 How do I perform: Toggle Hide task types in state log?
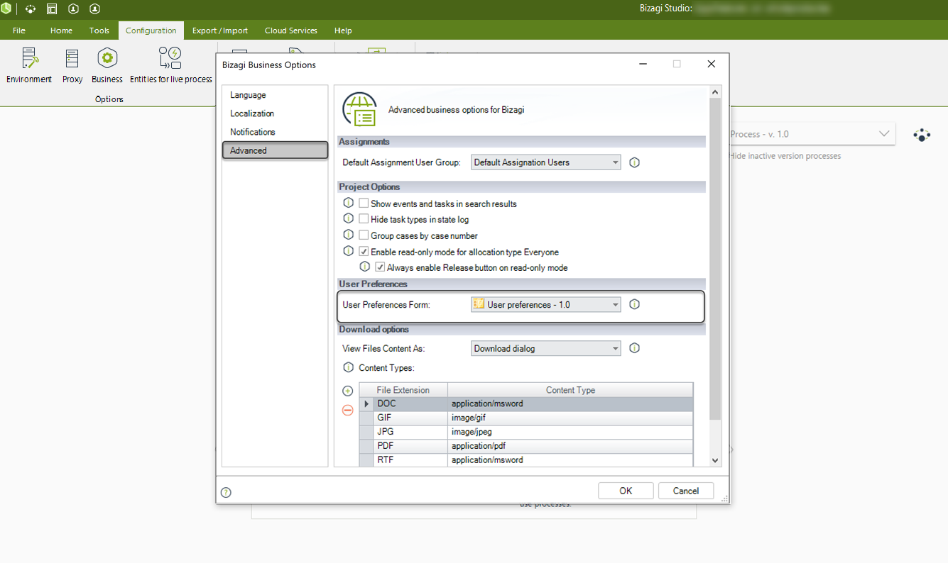pyautogui.click(x=364, y=219)
